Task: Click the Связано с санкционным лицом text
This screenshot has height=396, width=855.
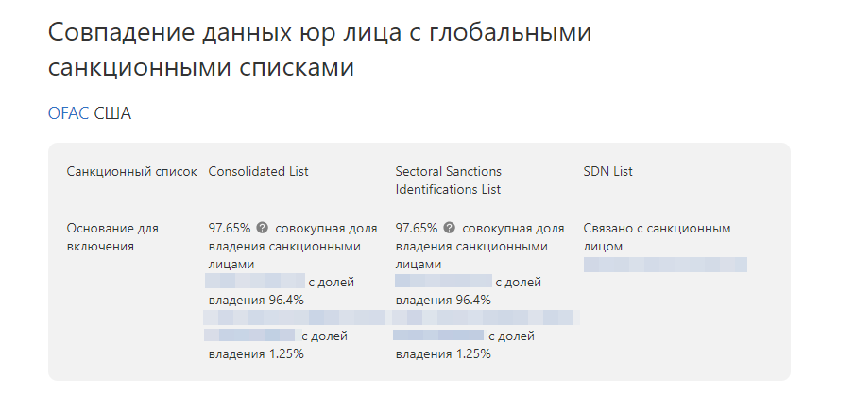Action: coord(657,237)
